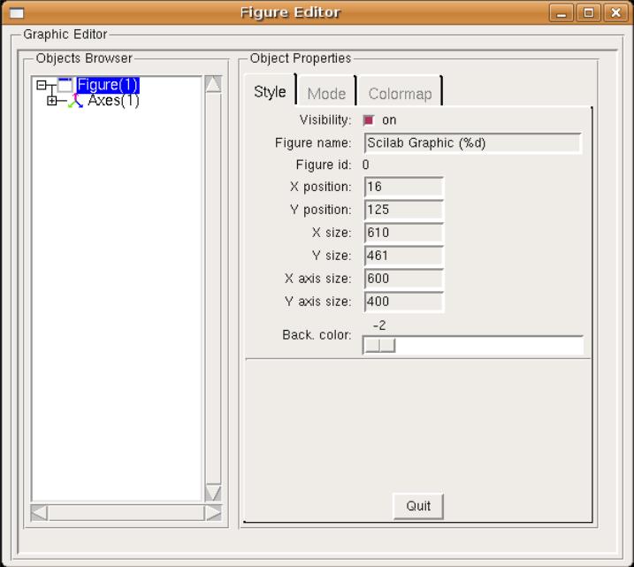The height and width of the screenshot is (567, 634).
Task: Switch to the Style tab
Action: [270, 91]
